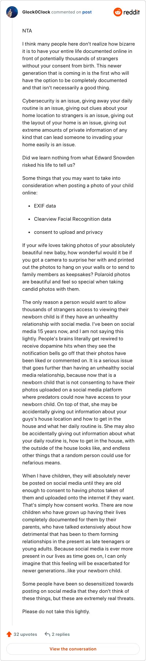The image size is (146, 661).
Task: Click the GlockOClock user avatar
Action: (12, 12)
